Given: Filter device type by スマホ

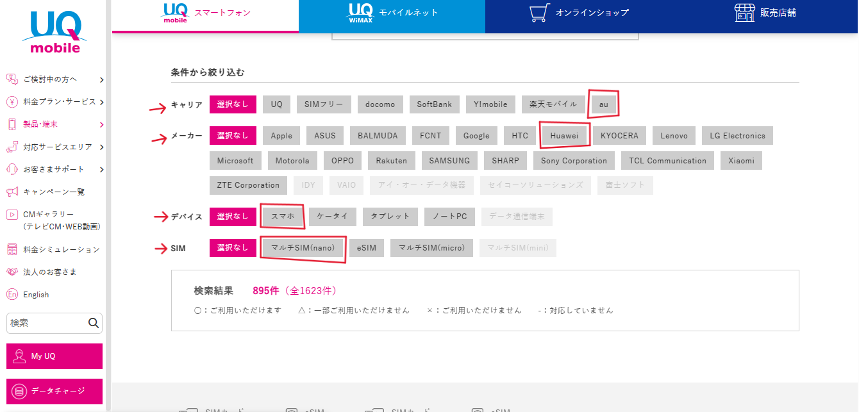Looking at the screenshot, I should click(x=283, y=217).
